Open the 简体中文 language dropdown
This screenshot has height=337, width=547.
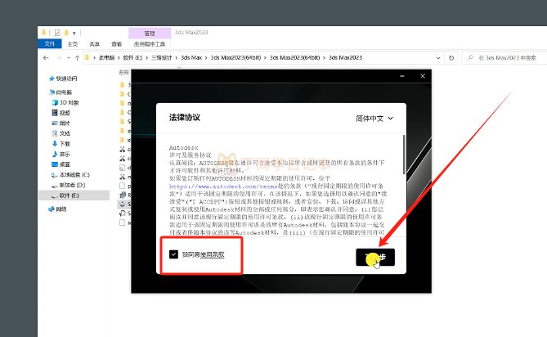tap(379, 119)
